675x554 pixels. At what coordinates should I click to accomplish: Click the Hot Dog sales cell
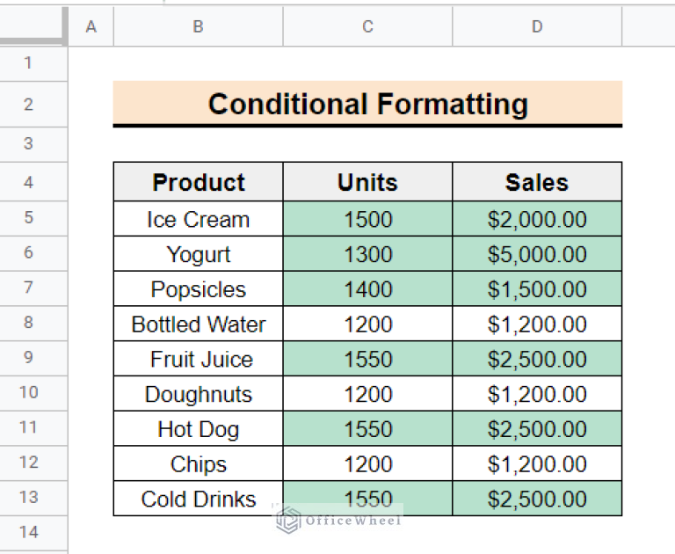(x=537, y=429)
